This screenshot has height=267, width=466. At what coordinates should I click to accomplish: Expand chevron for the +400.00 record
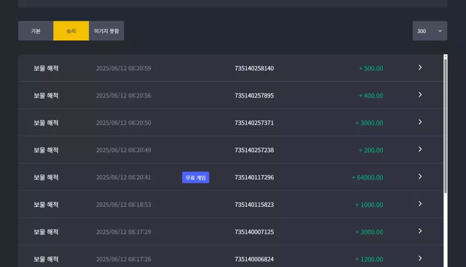pyautogui.click(x=420, y=95)
